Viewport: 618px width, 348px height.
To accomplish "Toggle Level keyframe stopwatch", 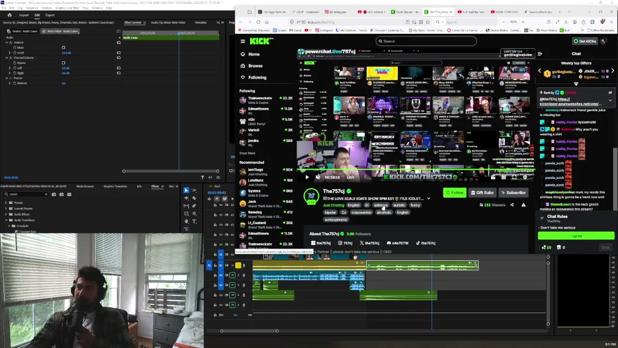I will 14,53.
